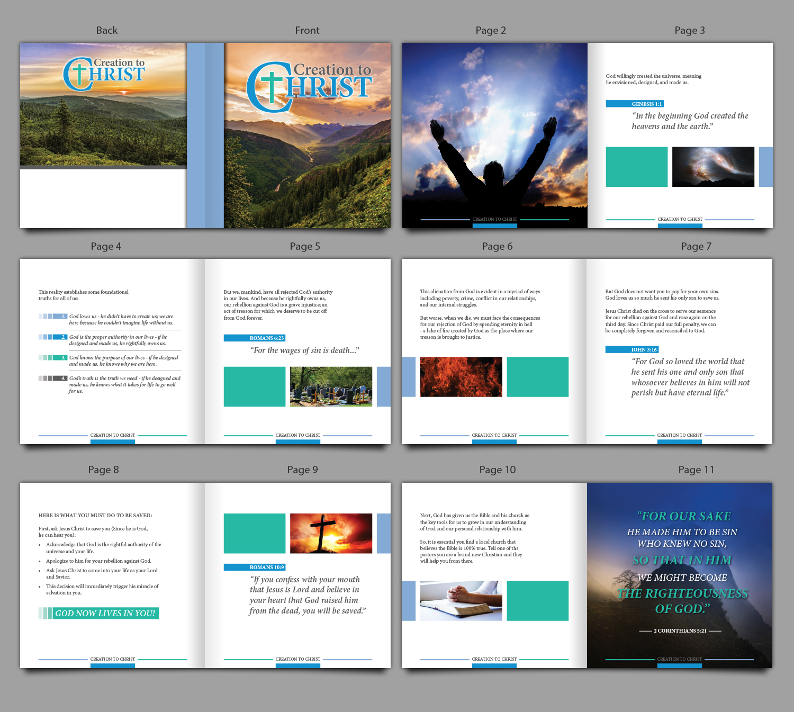The image size is (794, 712).
Task: Select the 'Page 2' label
Action: point(491,30)
